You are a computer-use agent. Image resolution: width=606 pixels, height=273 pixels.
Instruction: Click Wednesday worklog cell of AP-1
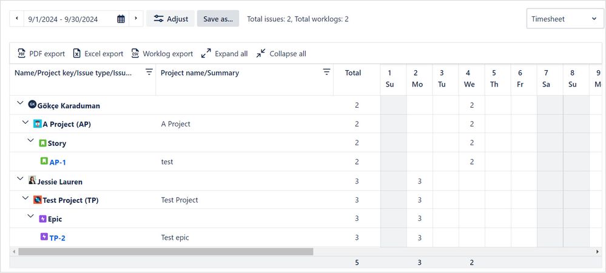[472, 162]
